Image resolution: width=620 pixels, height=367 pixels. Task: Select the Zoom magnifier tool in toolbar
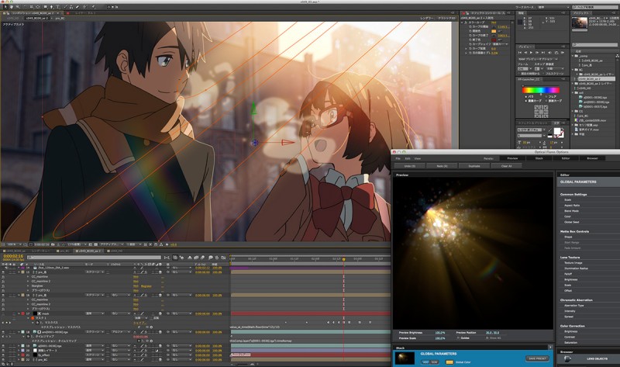18,7
